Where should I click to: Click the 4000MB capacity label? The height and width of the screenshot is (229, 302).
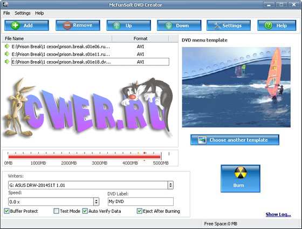coord(130,163)
